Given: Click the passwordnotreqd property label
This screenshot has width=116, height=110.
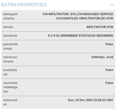Looking at the screenshot, I should [11, 46].
